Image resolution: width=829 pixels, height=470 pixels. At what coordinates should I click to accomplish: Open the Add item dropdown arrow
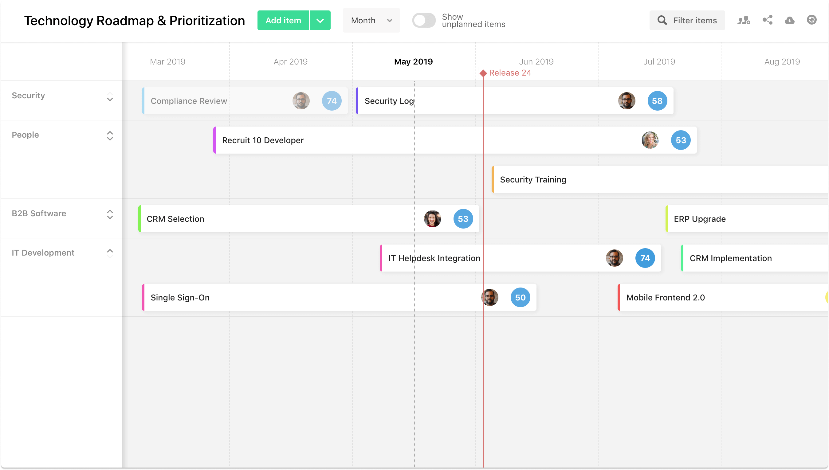coord(320,20)
